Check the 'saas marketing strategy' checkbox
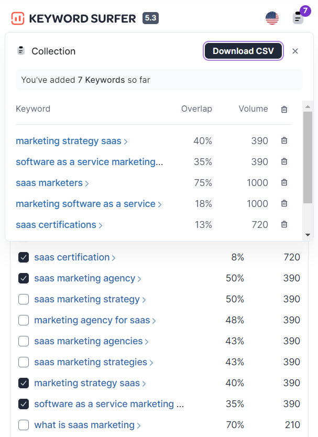Viewport: 318px width, 437px height. [x=24, y=299]
